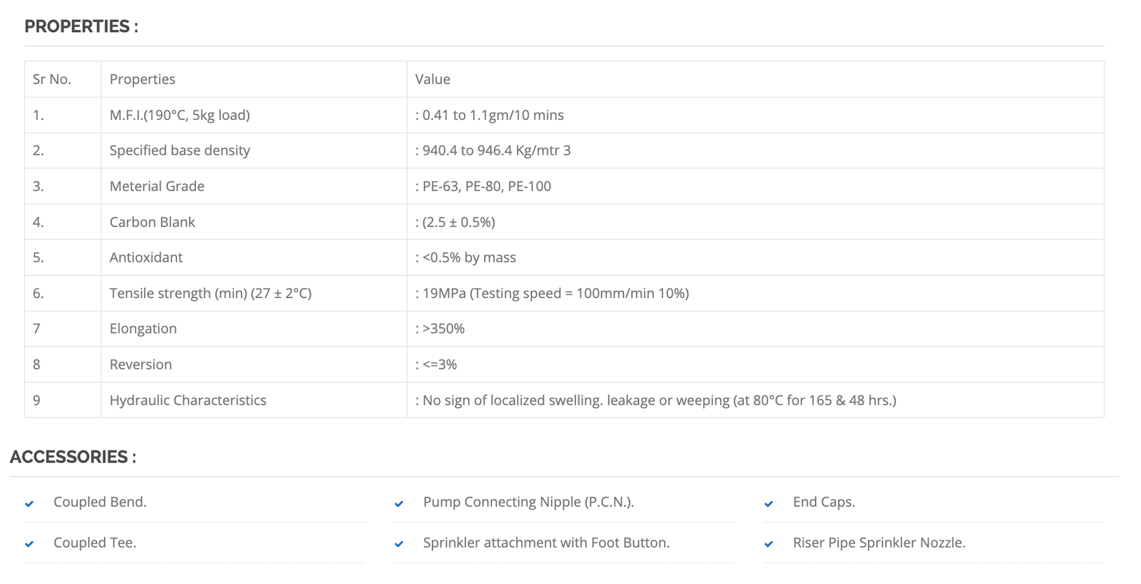Click checkmark next to Pump Connecting Nipple
The height and width of the screenshot is (584, 1141).
tap(399, 503)
